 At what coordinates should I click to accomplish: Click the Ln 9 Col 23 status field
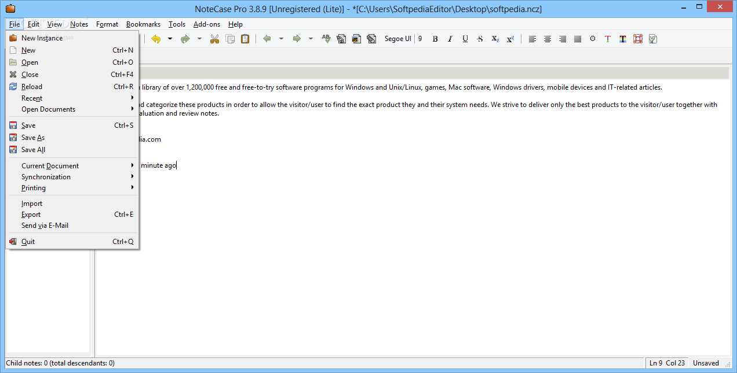click(x=667, y=363)
